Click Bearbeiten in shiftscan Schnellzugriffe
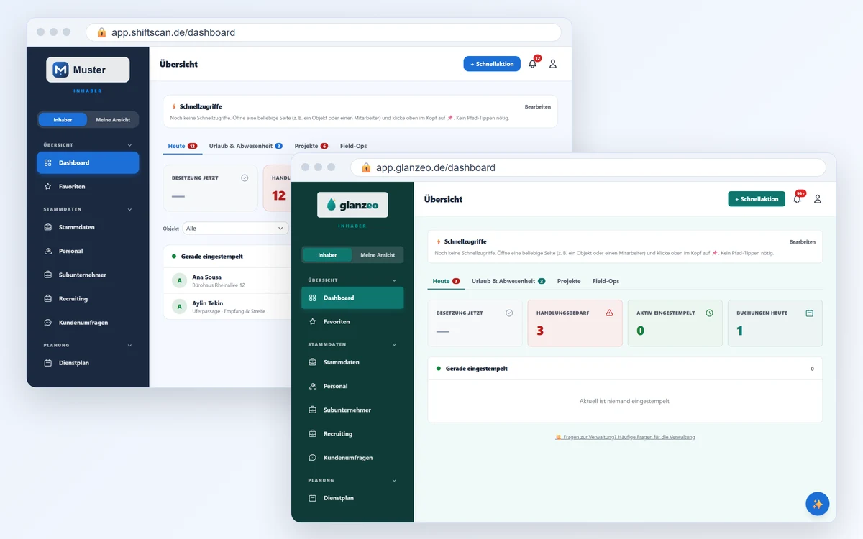The image size is (863, 539). tap(538, 106)
